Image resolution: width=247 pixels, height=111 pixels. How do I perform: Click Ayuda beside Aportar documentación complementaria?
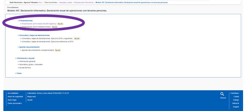coord(58,50)
